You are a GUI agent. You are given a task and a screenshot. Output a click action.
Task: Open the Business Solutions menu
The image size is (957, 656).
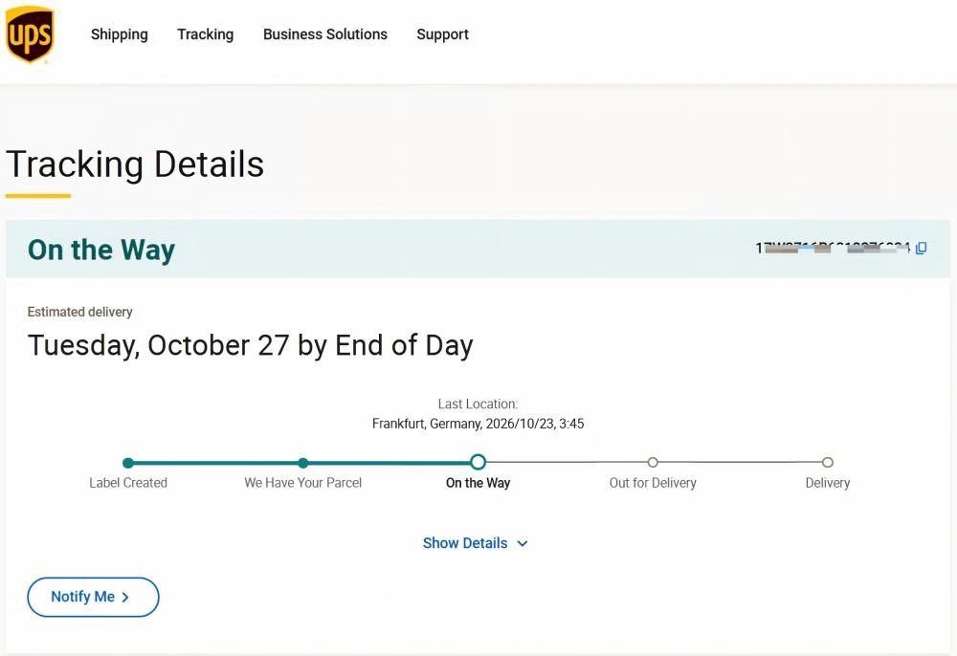pos(324,34)
